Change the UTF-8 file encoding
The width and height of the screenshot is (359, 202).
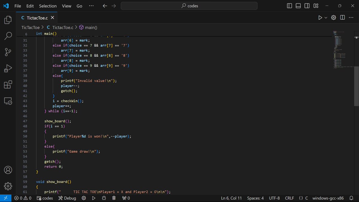(274, 198)
